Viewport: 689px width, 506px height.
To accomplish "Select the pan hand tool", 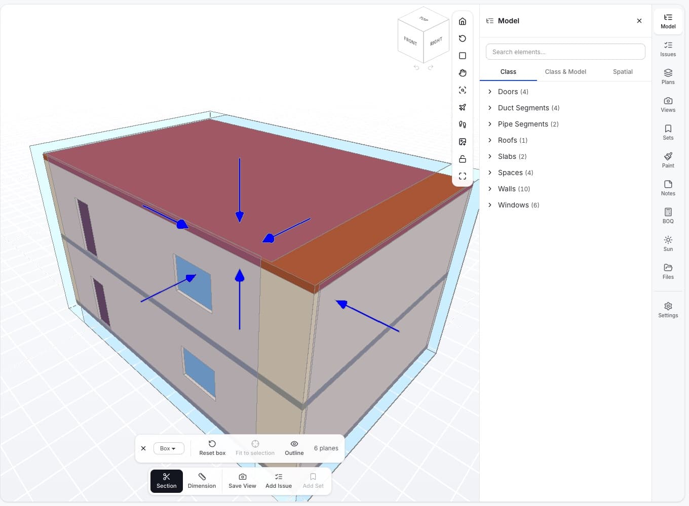I will pos(463,73).
